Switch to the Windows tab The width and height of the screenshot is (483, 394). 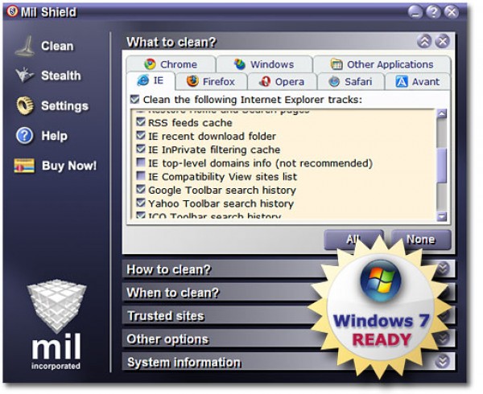tap(264, 64)
